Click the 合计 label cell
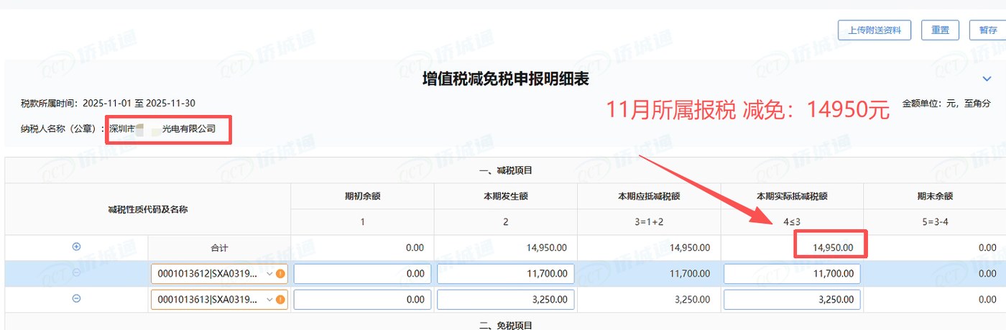The image size is (1006, 330). [219, 247]
